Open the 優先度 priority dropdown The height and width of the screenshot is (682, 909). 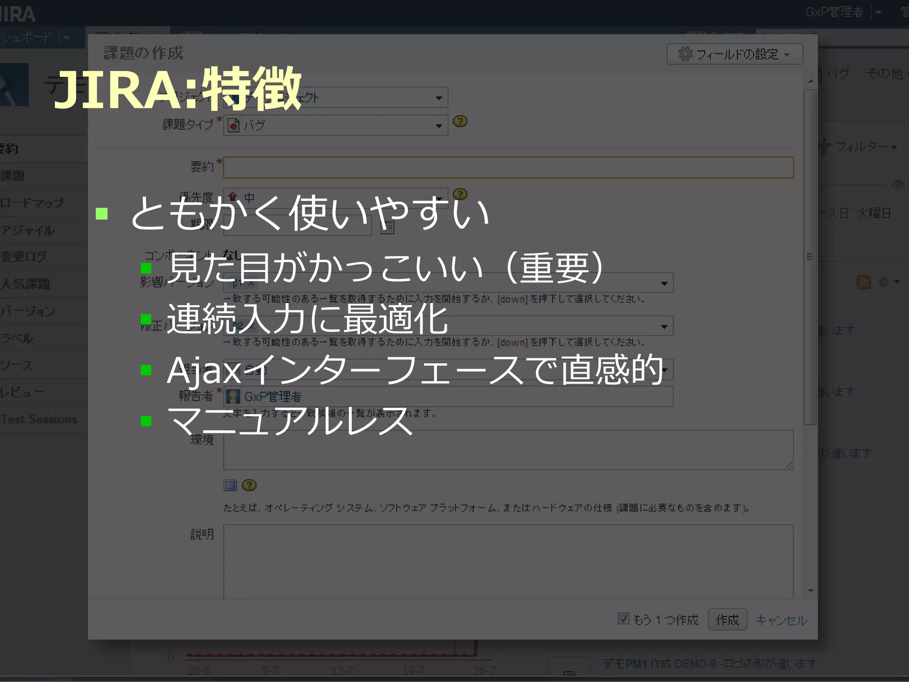point(336,197)
